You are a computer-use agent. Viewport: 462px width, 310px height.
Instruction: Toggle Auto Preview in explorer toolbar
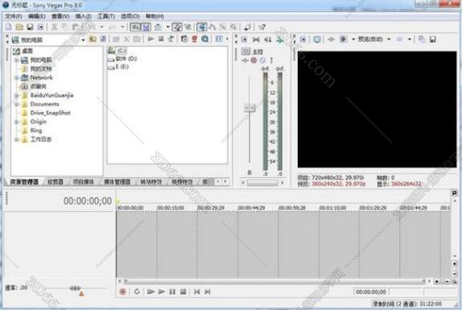(x=171, y=39)
